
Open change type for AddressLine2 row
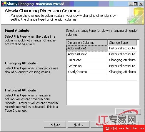click(122, 54)
